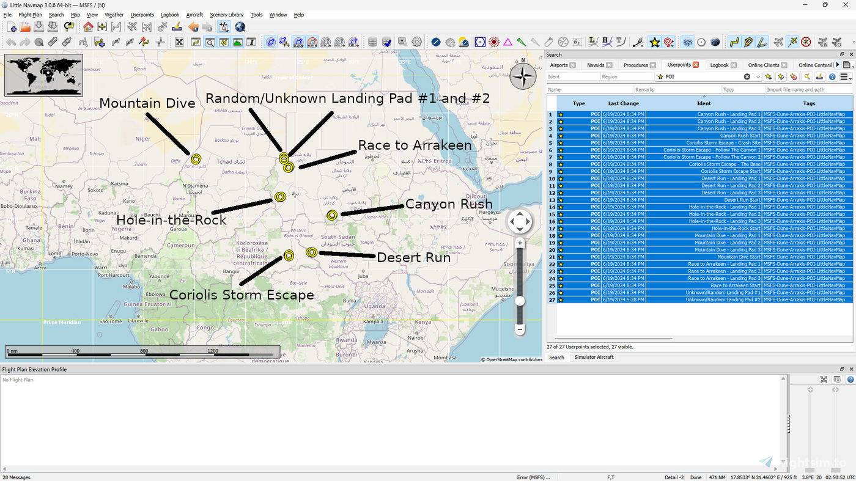Toggle map labels with the I icon
This screenshot has width=856, height=481.
coord(251,42)
